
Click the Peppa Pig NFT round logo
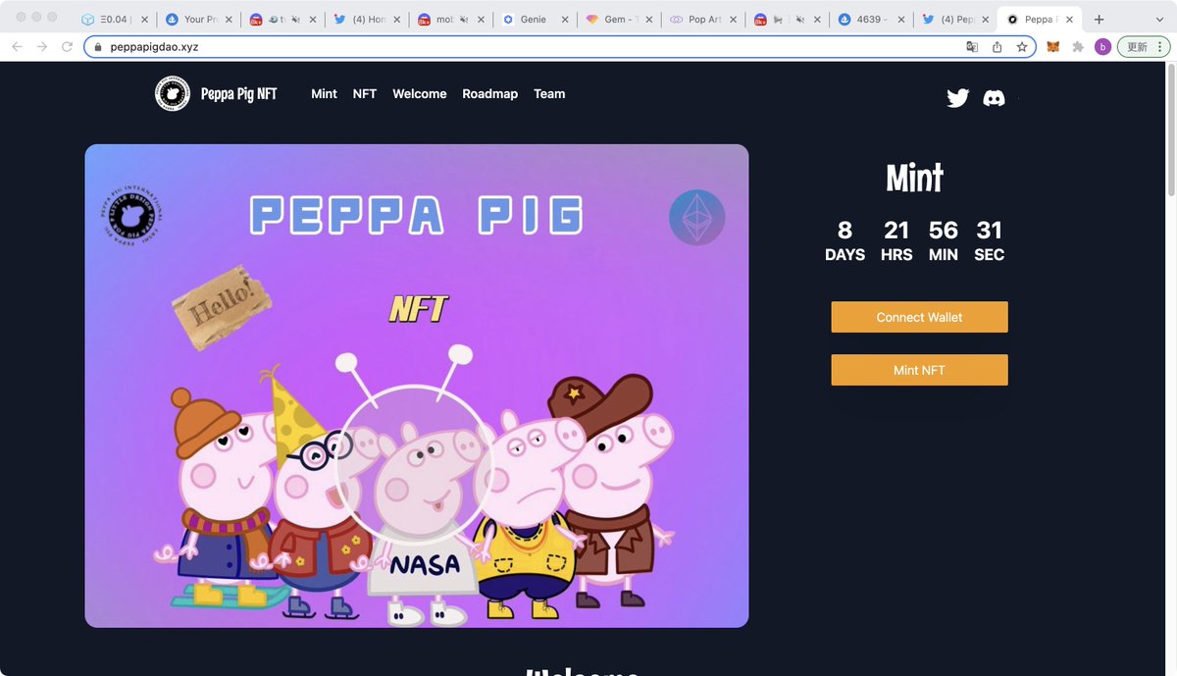173,94
